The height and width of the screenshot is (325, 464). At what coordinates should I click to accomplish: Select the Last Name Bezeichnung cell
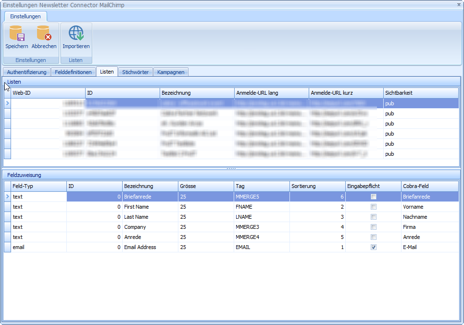point(150,217)
